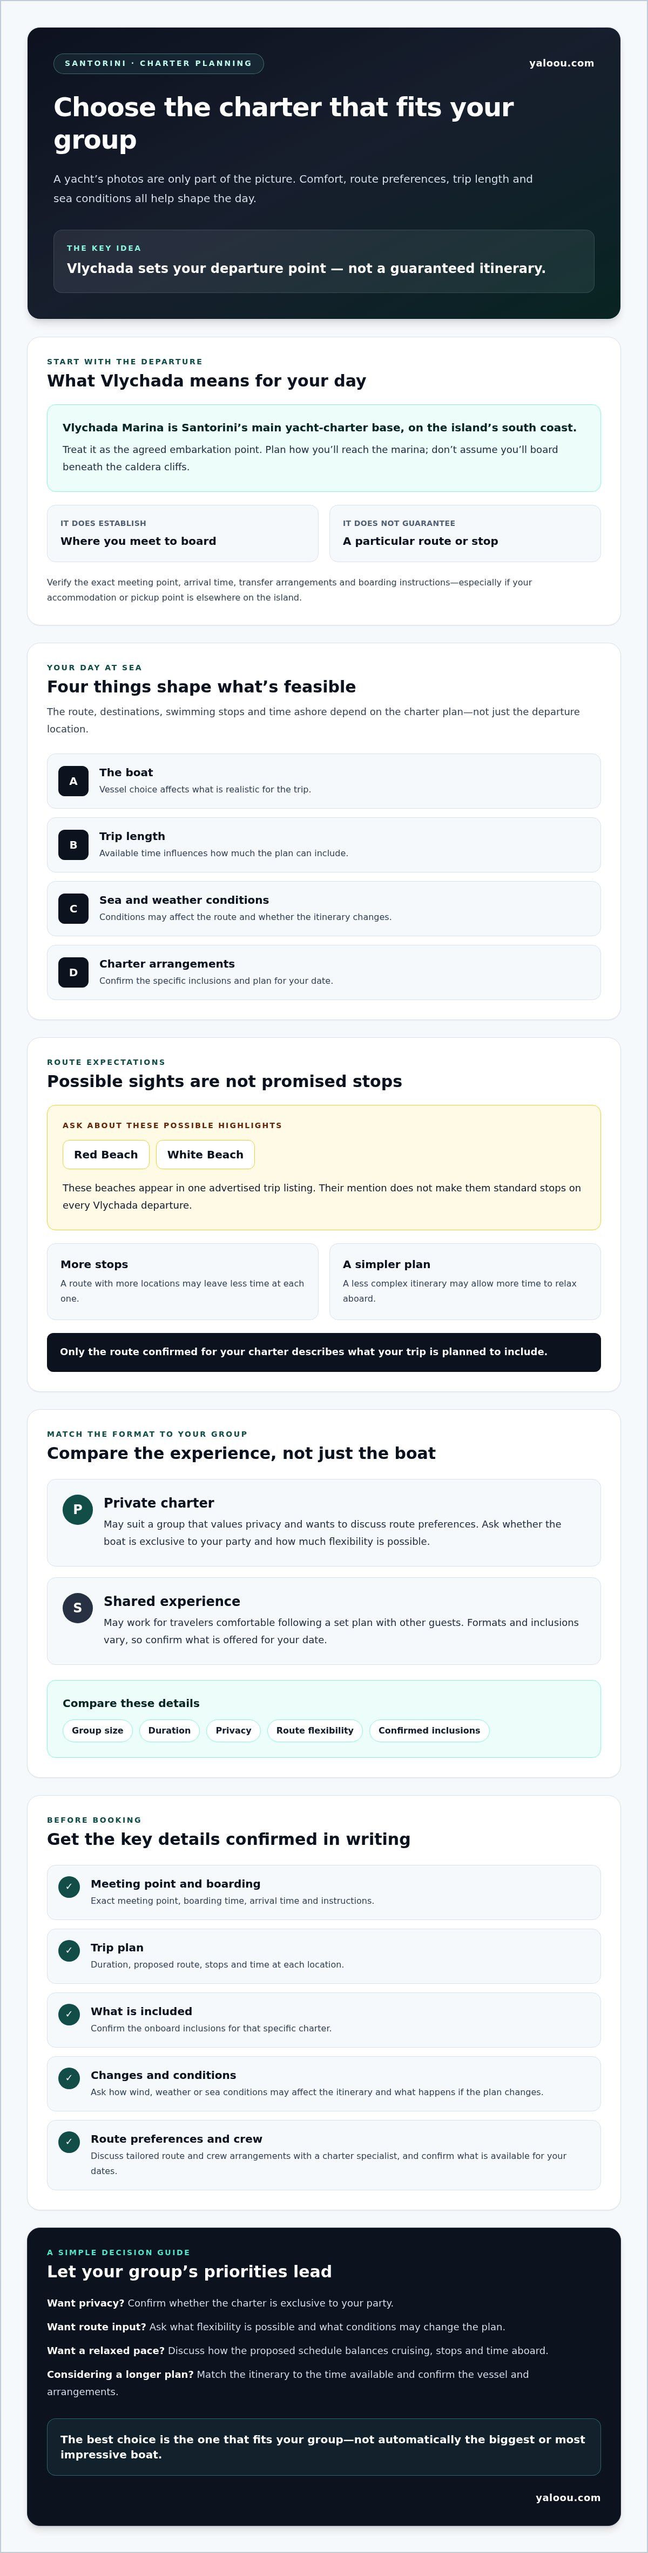Image resolution: width=648 pixels, height=2553 pixels.
Task: Click the checkmark beside Meeting point and boarding
Action: click(69, 1887)
